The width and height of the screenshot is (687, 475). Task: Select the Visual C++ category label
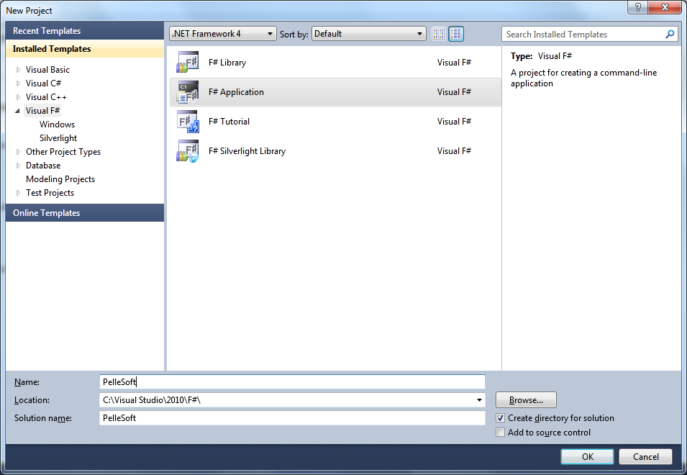click(x=46, y=97)
